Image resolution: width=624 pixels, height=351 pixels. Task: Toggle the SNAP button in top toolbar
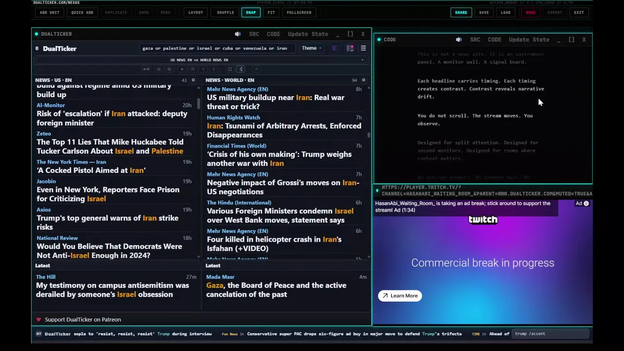pos(251,13)
